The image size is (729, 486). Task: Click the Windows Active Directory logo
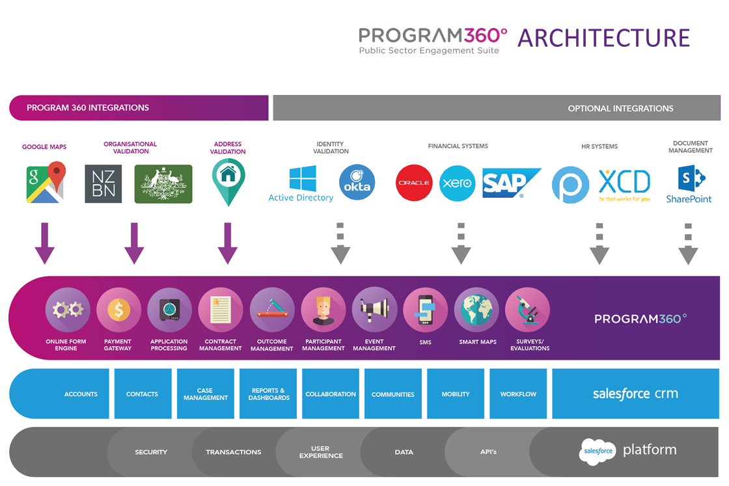click(301, 184)
